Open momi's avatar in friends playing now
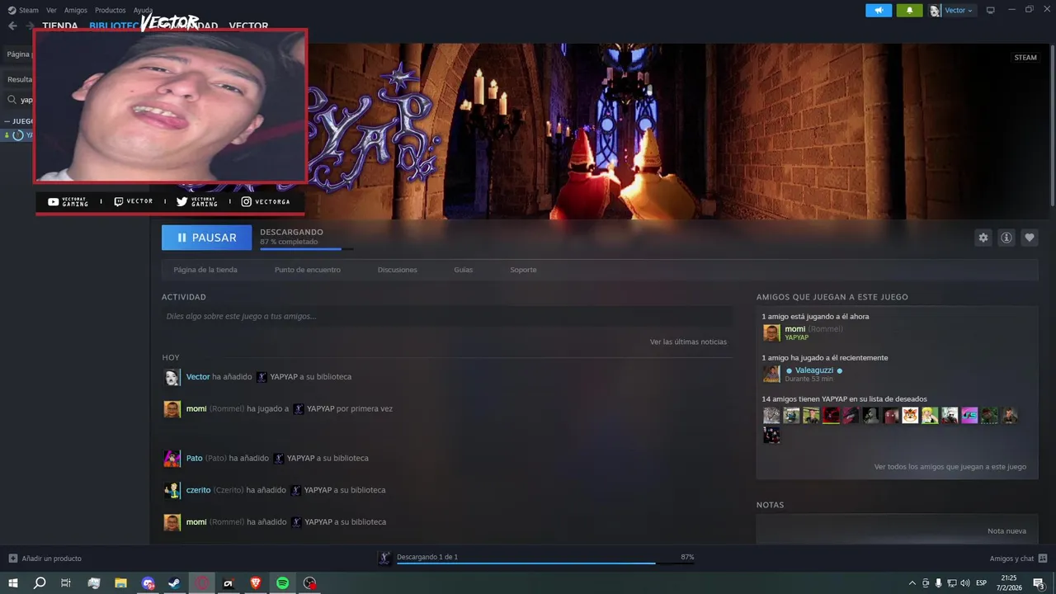1056x594 pixels. coord(771,332)
